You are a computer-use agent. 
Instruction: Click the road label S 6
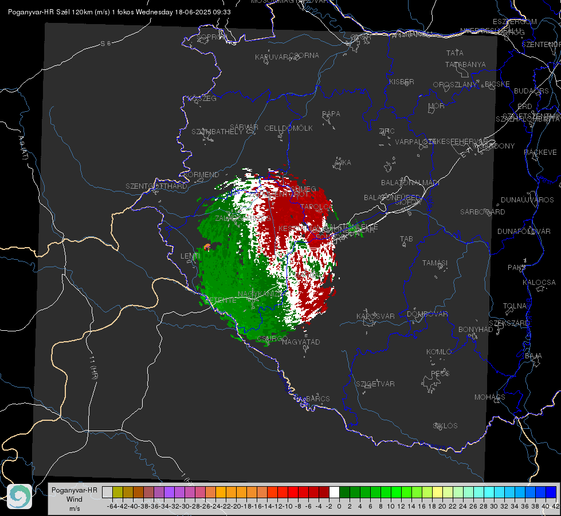[105, 44]
